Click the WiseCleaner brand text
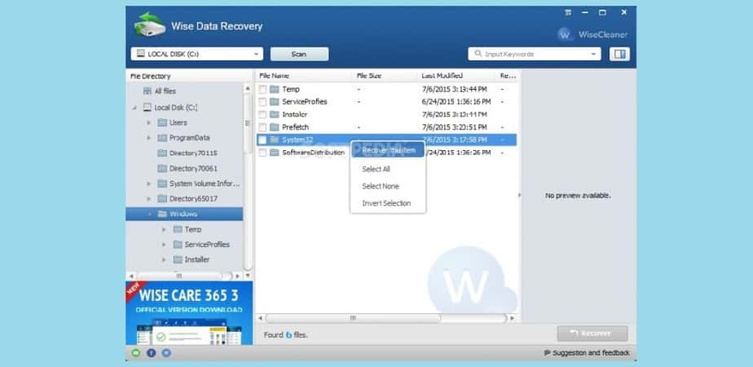This screenshot has height=367, width=753. (x=603, y=34)
